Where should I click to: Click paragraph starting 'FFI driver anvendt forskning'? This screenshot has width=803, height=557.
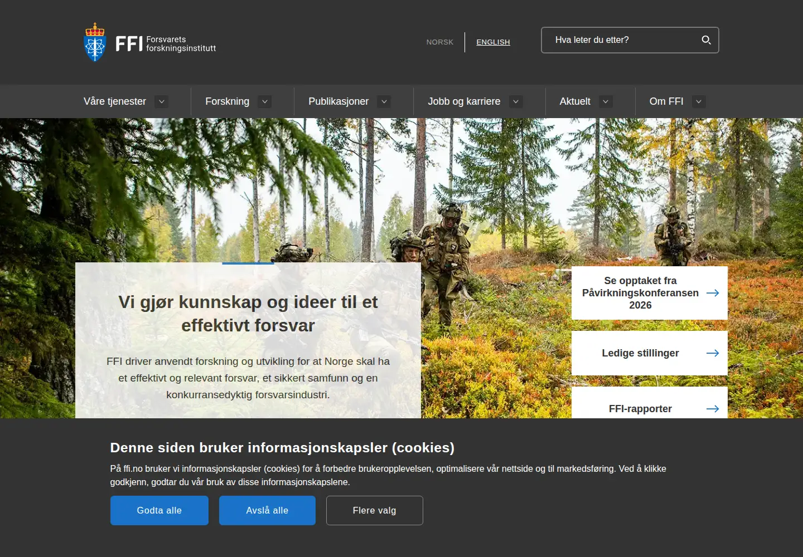pyautogui.click(x=248, y=378)
